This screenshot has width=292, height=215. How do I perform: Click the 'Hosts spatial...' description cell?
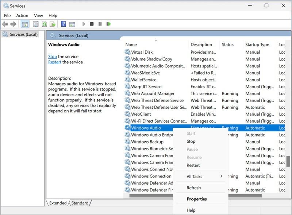204,66
